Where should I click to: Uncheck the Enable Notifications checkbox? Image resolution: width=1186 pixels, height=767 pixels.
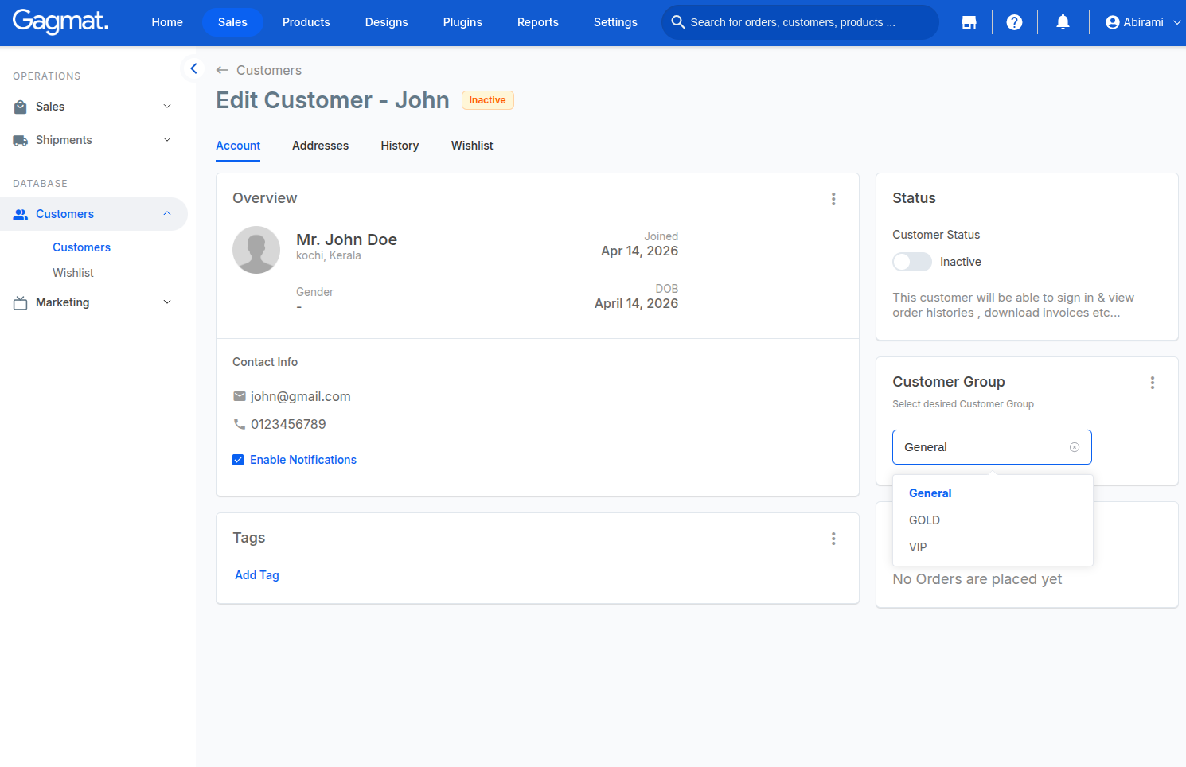pyautogui.click(x=238, y=460)
